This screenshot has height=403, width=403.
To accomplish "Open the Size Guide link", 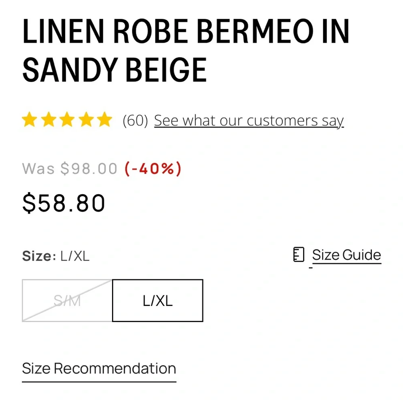I will [x=346, y=255].
